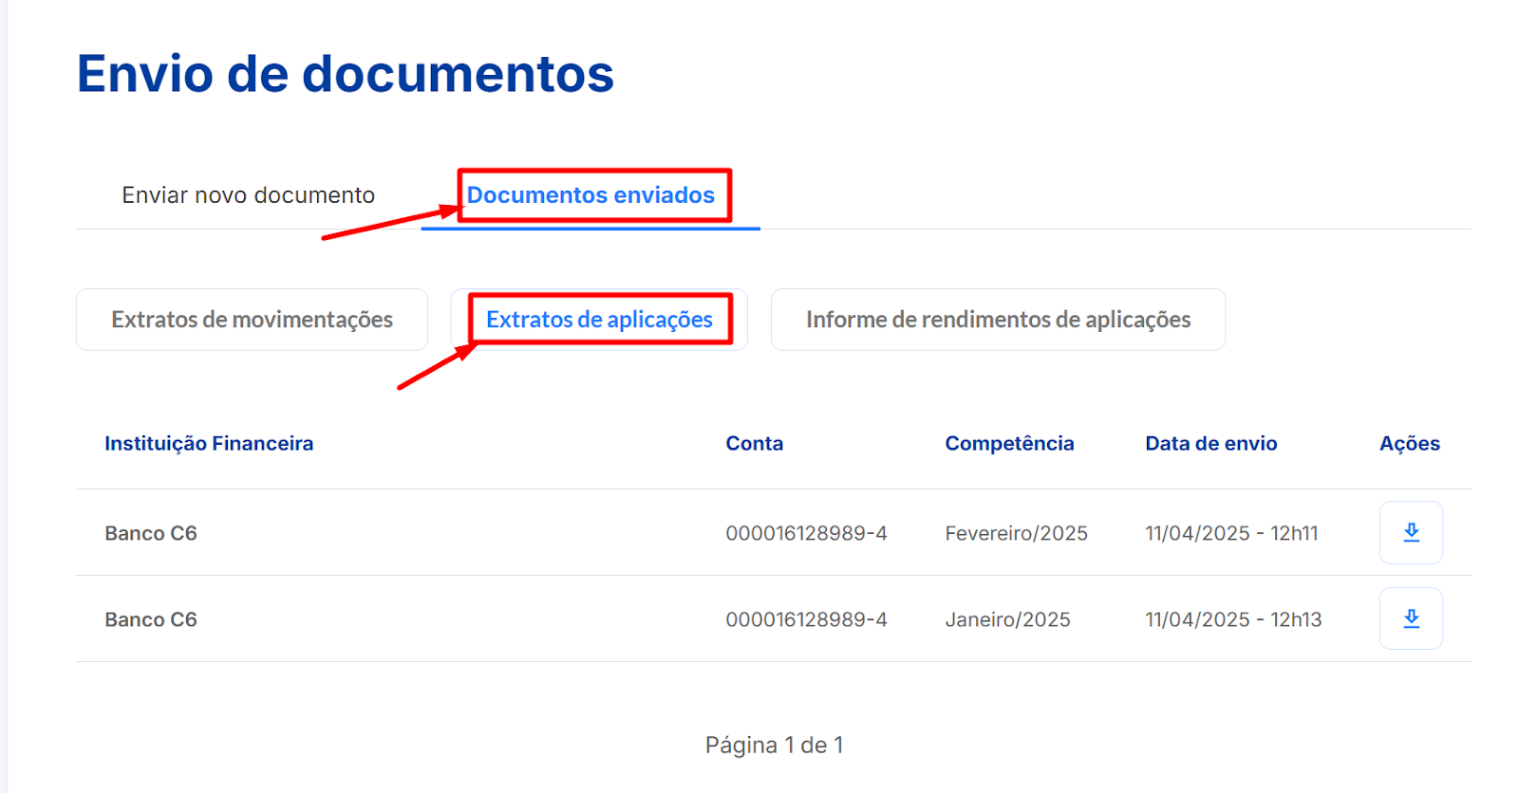Open Informe de rendimentos de aplicações
1519x793 pixels.
coord(998,320)
